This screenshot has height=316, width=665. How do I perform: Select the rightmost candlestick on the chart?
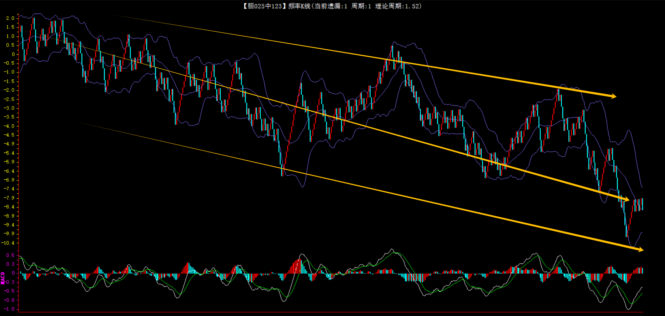coord(642,204)
